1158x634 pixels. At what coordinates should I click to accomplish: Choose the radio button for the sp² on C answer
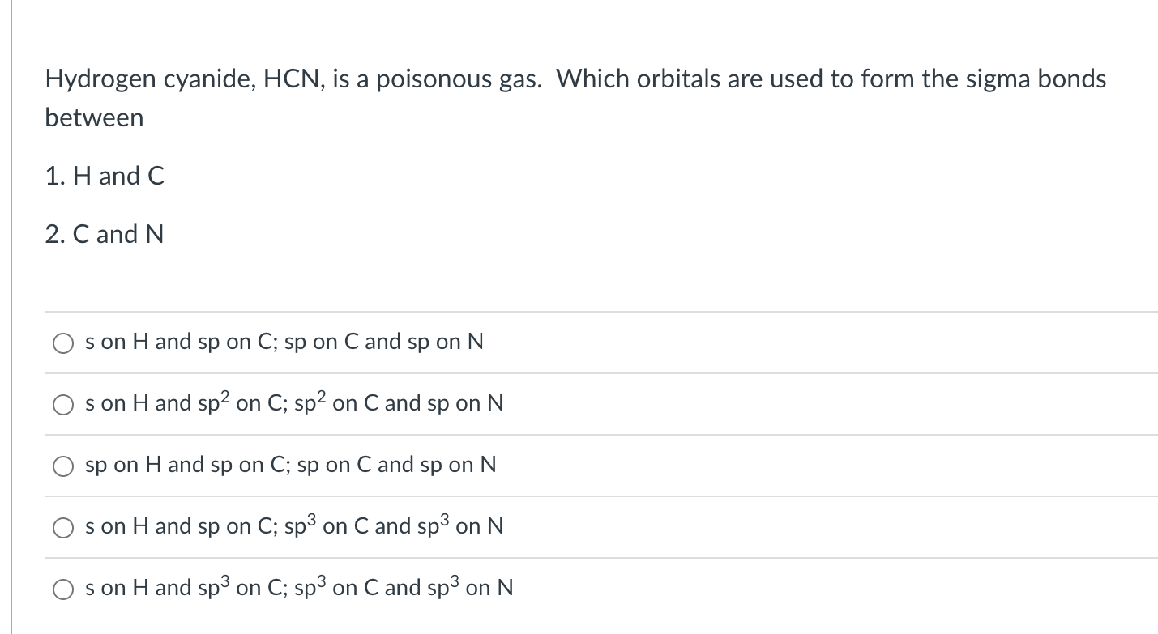click(x=64, y=406)
